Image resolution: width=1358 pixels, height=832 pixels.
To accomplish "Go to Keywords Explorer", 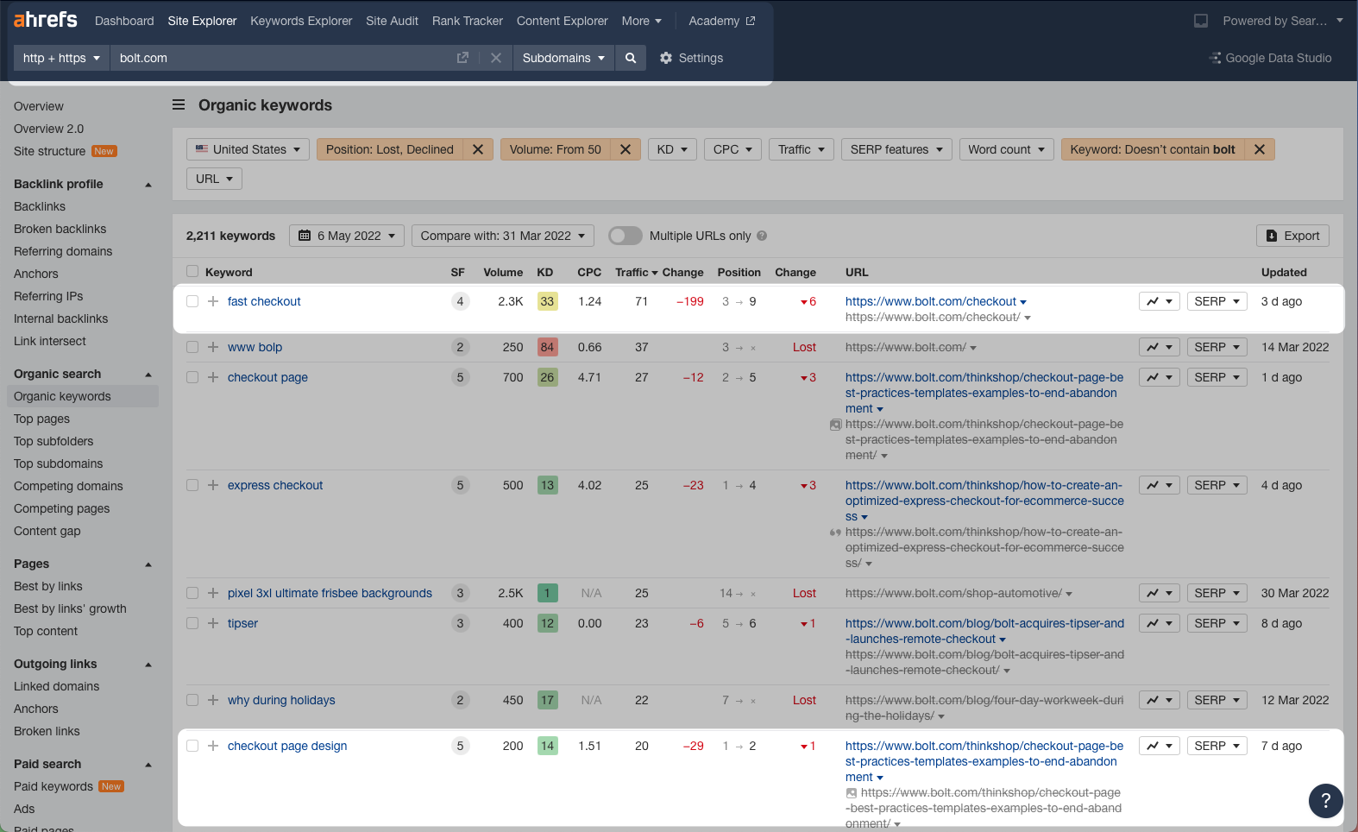I will 301,21.
